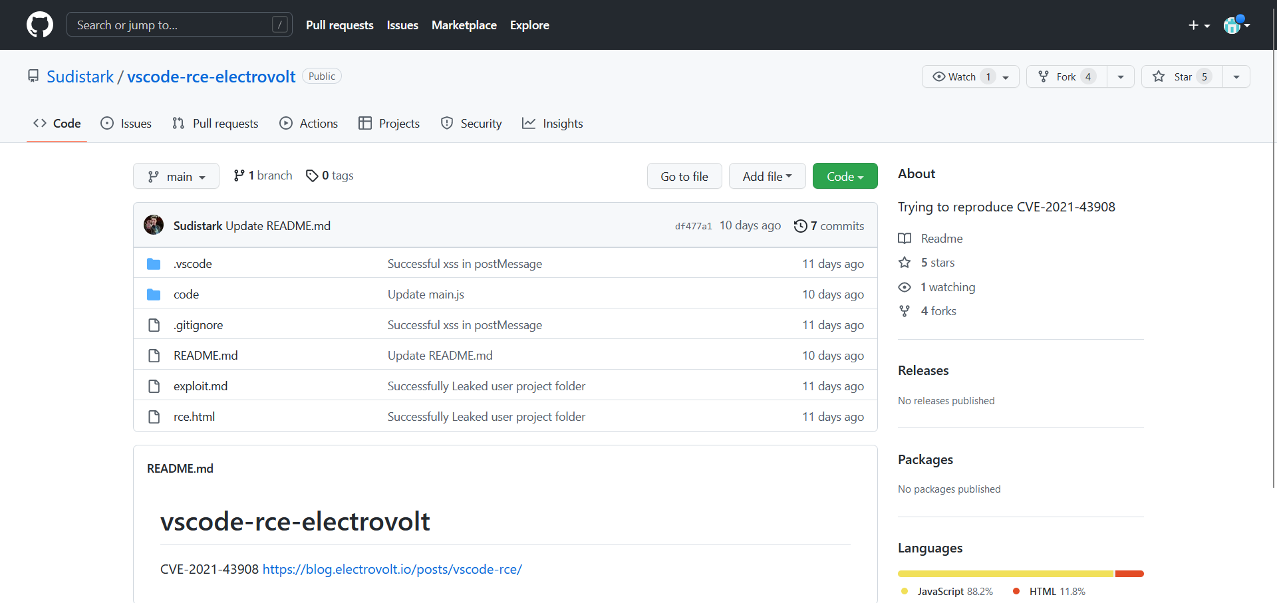
Task: Click the red HTML language bar segment
Action: [x=1129, y=573]
